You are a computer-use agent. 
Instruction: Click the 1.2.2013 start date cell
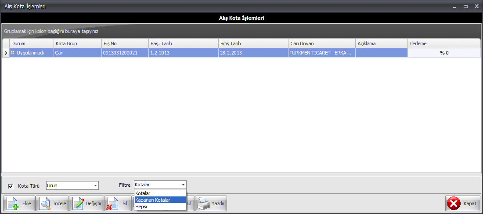(183, 53)
